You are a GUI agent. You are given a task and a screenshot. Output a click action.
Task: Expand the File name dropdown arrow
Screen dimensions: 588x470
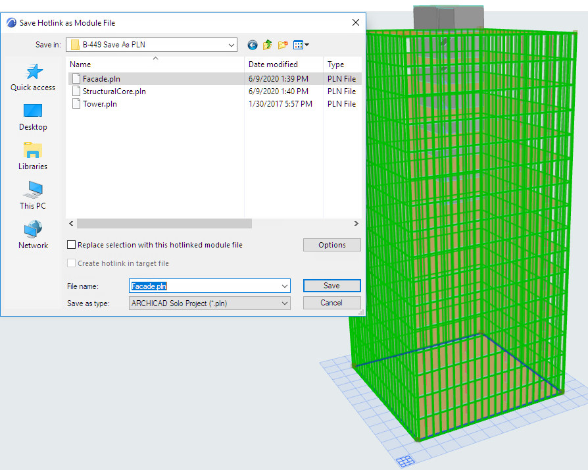coord(284,286)
